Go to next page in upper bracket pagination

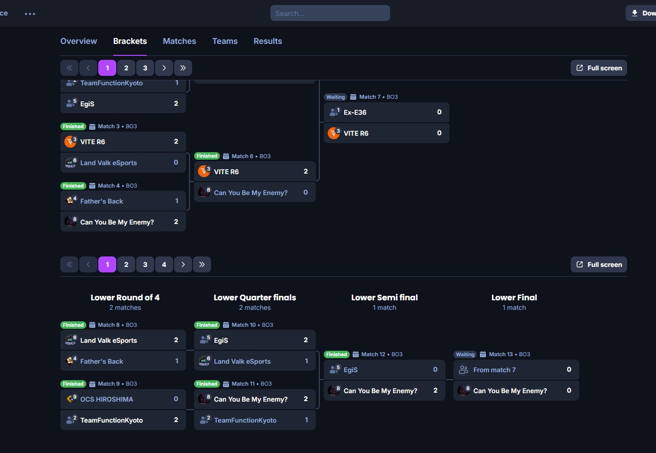tap(164, 68)
